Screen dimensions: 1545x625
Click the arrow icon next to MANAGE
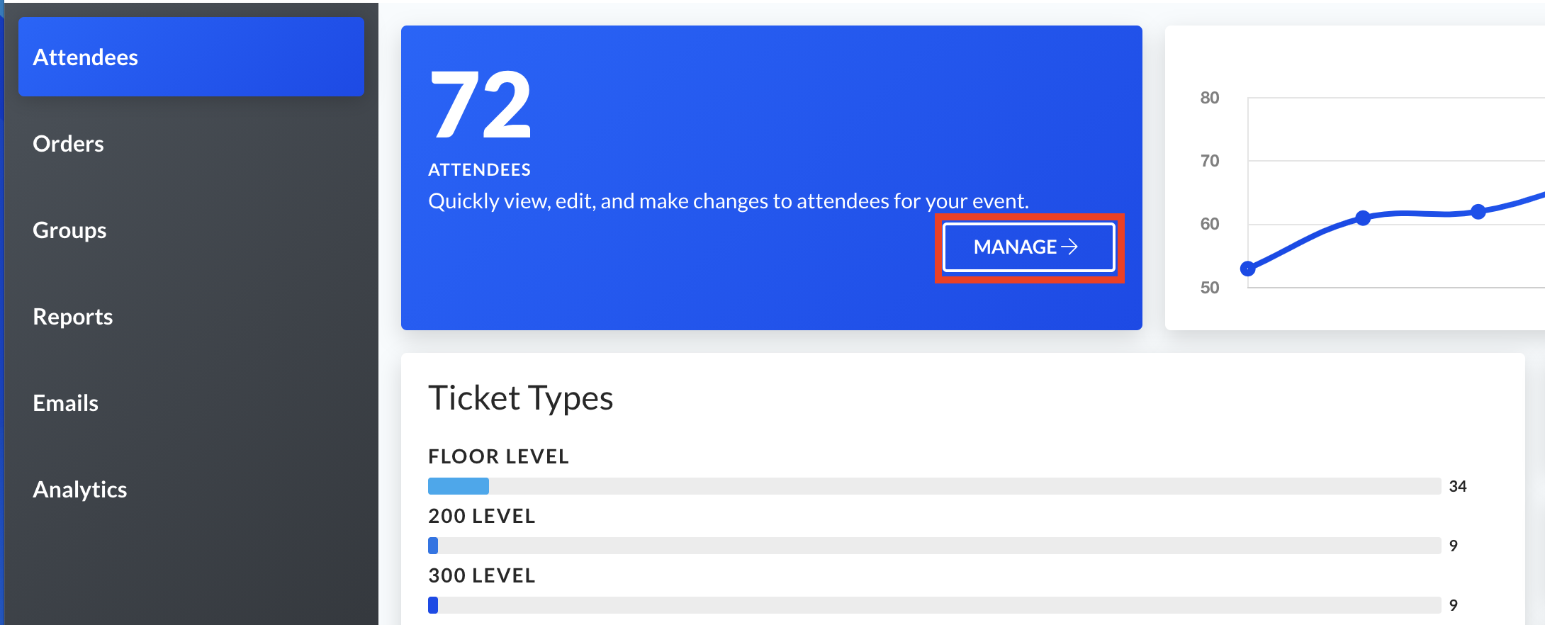point(1069,247)
